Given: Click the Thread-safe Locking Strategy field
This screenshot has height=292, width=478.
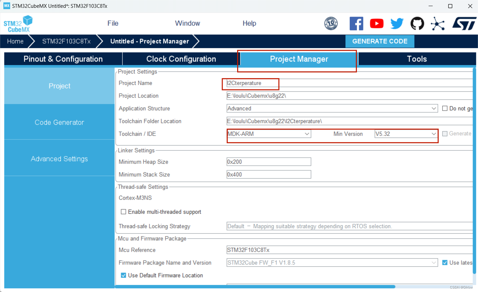Looking at the screenshot, I should click(349, 226).
